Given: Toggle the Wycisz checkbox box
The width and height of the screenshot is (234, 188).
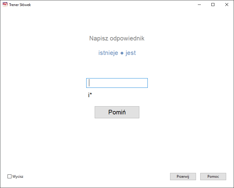Looking at the screenshot, I should [x=9, y=177].
